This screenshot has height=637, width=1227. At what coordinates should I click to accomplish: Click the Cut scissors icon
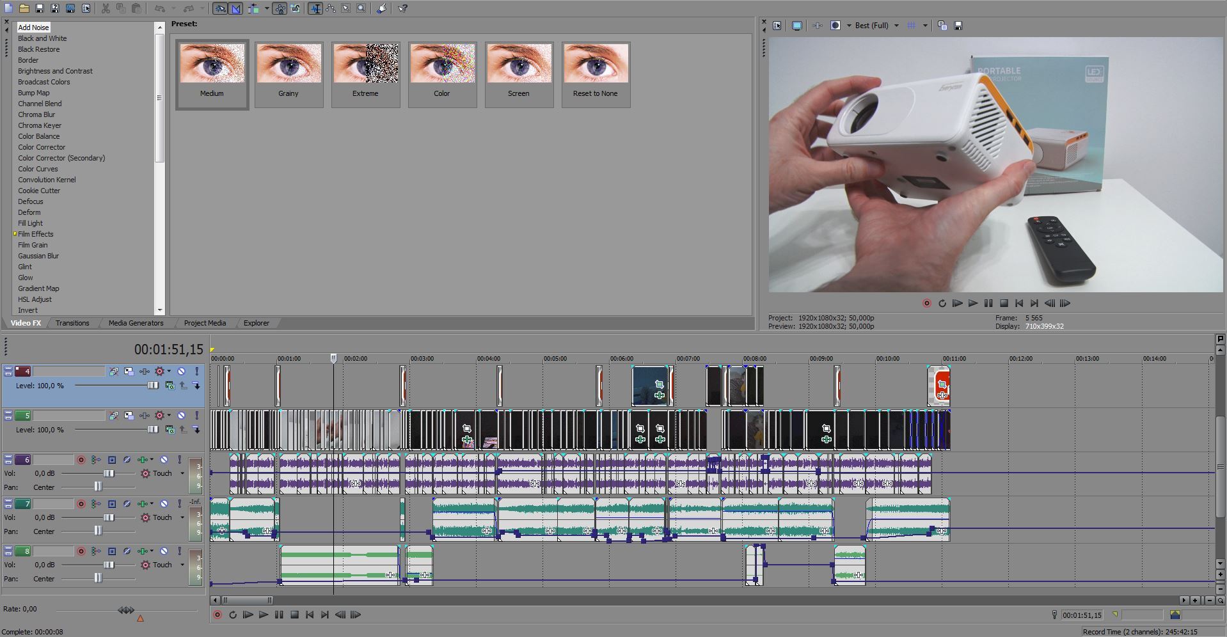[106, 8]
